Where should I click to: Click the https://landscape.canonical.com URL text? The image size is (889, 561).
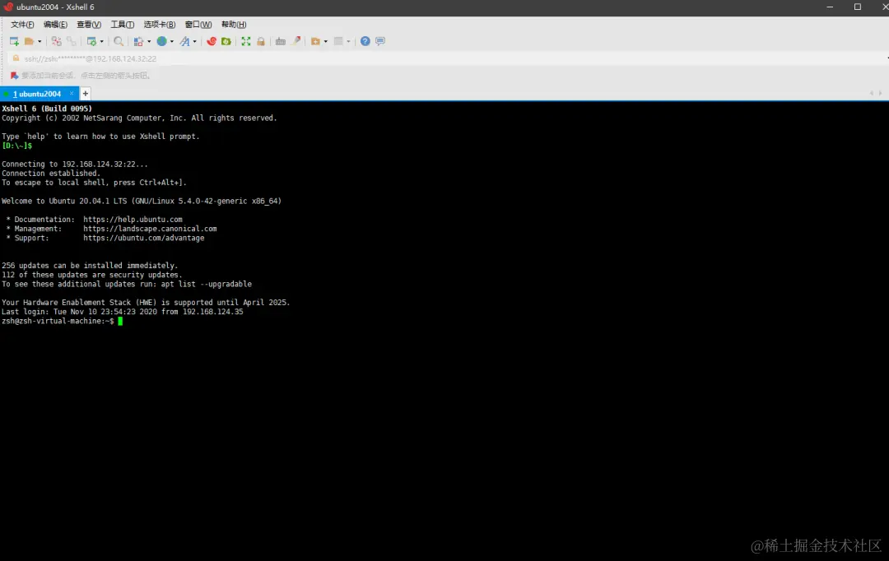point(150,229)
